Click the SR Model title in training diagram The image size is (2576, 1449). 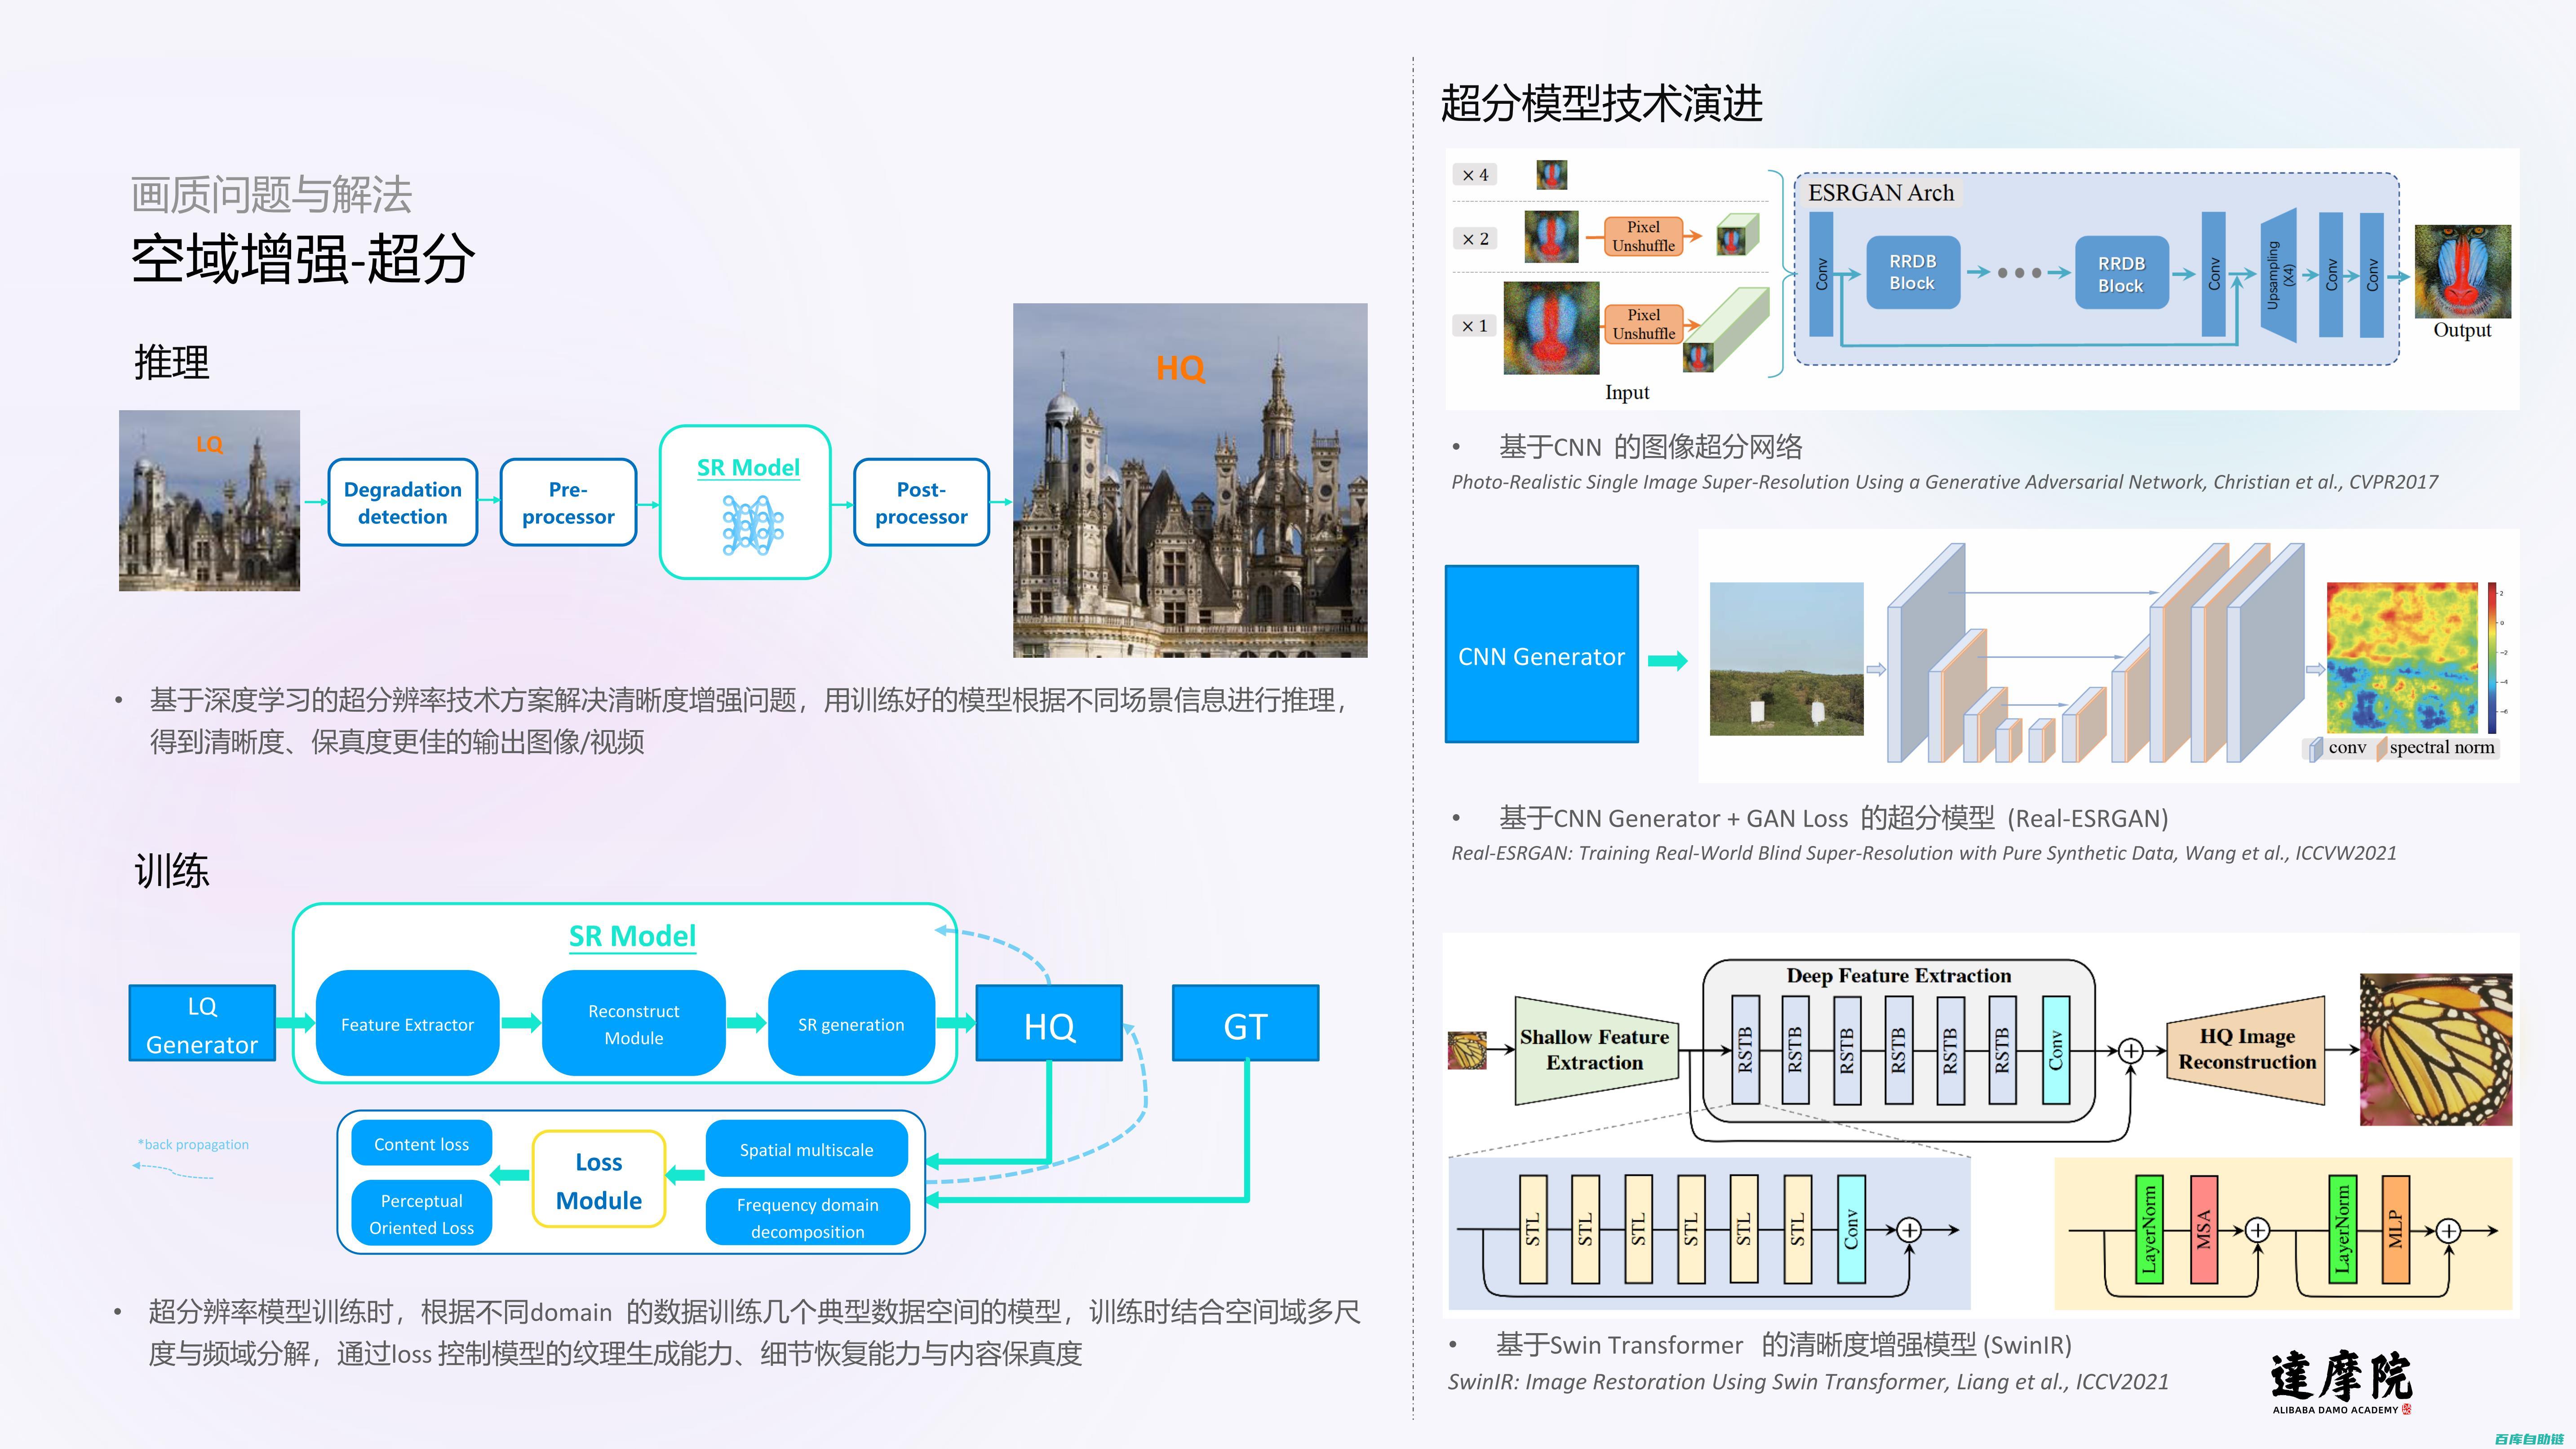(x=632, y=936)
